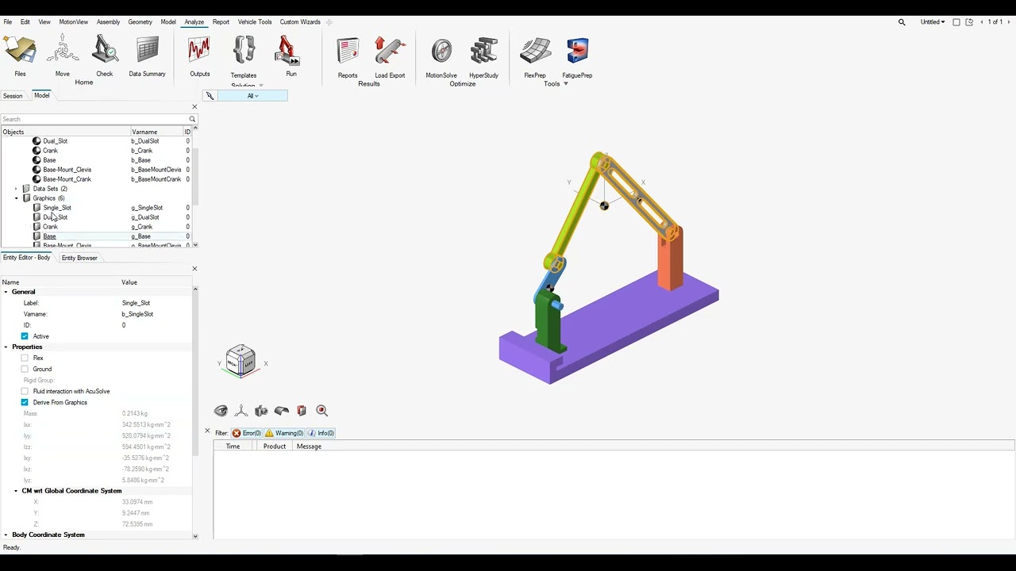Open the Custom Wizards ribbon tab

pyautogui.click(x=300, y=22)
